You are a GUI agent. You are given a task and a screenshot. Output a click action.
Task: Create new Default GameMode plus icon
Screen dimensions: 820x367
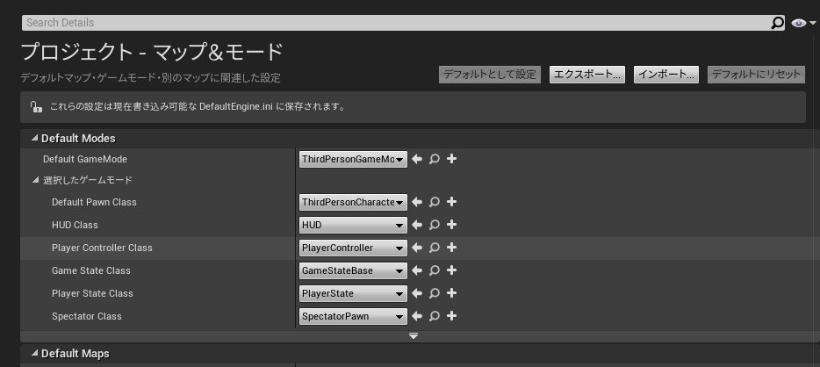pyautogui.click(x=452, y=158)
